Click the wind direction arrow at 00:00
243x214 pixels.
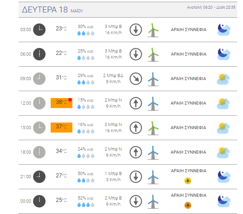pos(136,201)
